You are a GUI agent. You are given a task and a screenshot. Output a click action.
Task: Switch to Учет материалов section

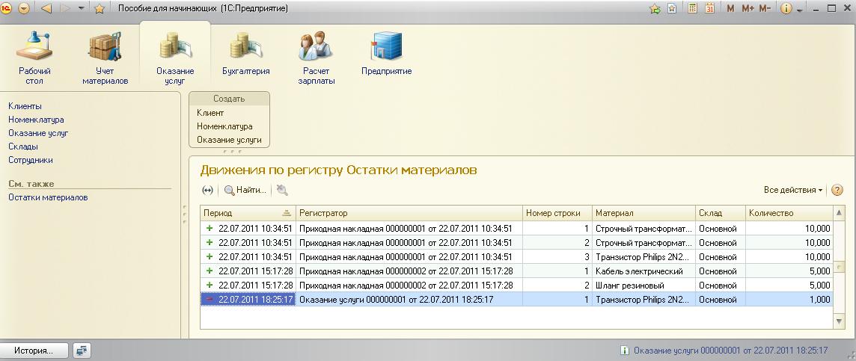105,58
